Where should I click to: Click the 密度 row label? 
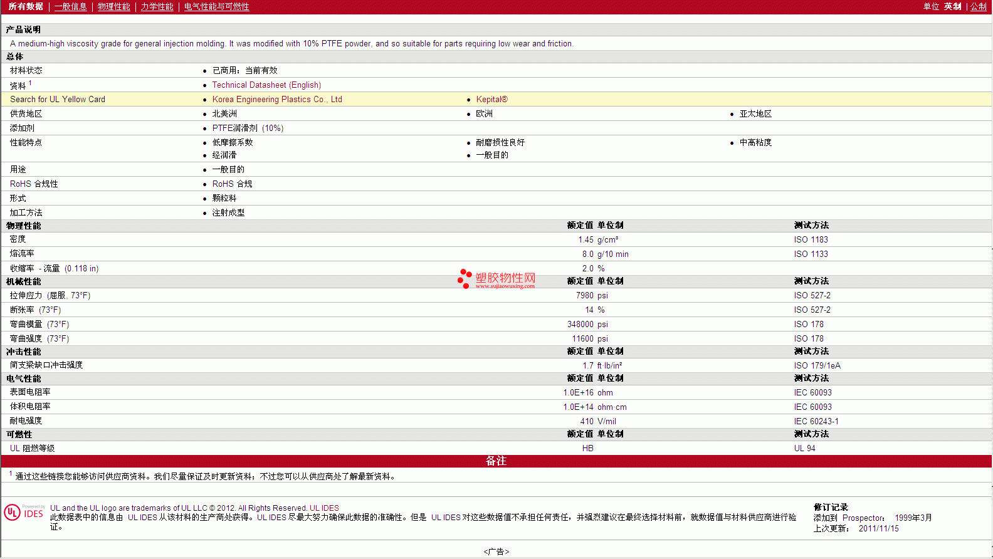18,239
